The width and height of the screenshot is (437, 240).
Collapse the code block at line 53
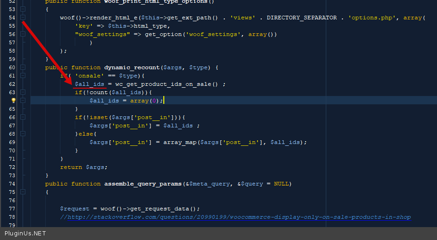23,9
